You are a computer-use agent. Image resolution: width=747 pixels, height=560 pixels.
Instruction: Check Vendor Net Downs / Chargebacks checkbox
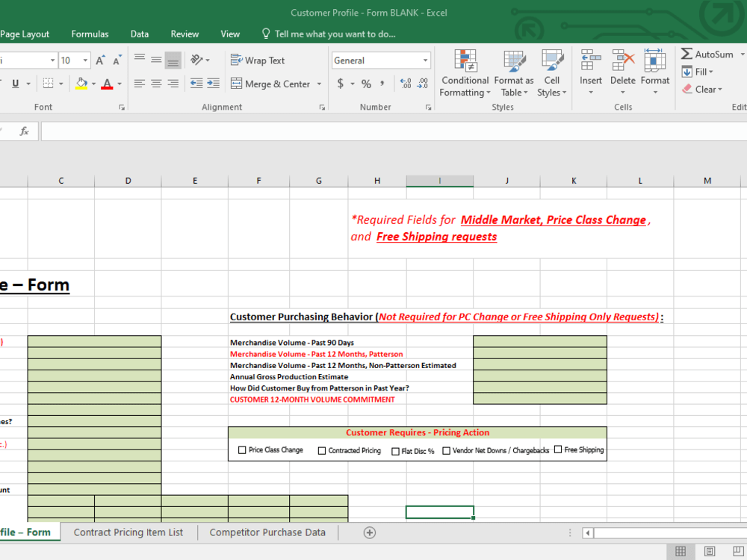click(x=447, y=450)
